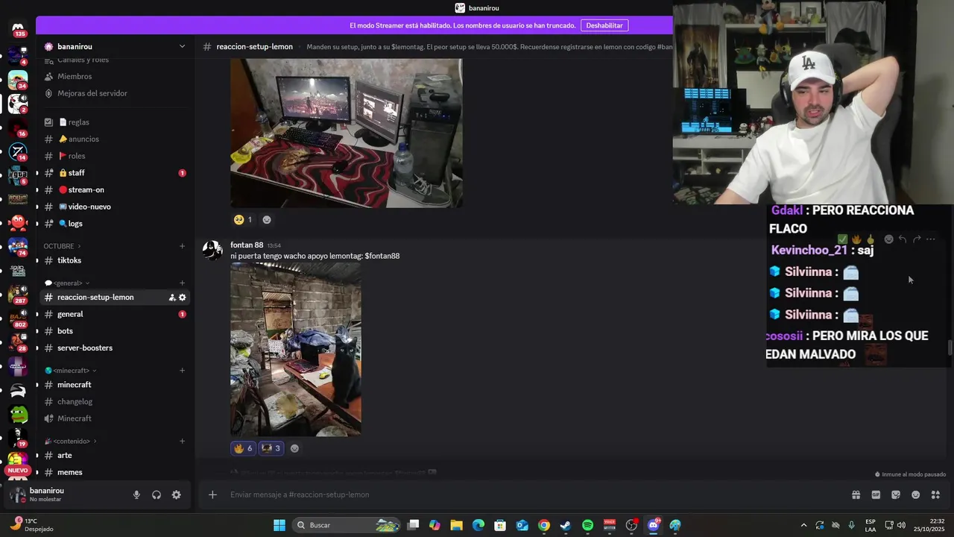Open Spotify from taskbar

click(x=587, y=525)
